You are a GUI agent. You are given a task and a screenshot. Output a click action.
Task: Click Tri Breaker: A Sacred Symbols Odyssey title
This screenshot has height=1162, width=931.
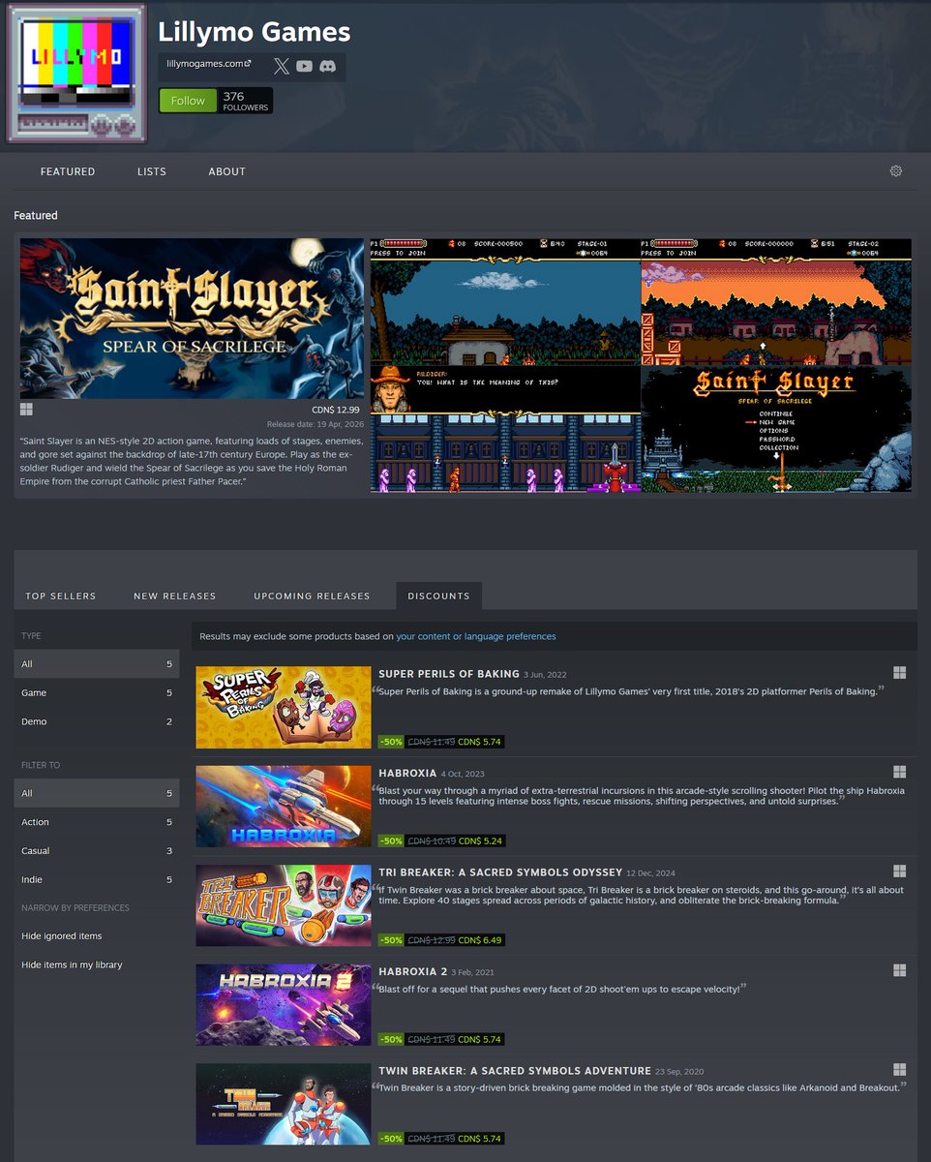tap(500, 872)
